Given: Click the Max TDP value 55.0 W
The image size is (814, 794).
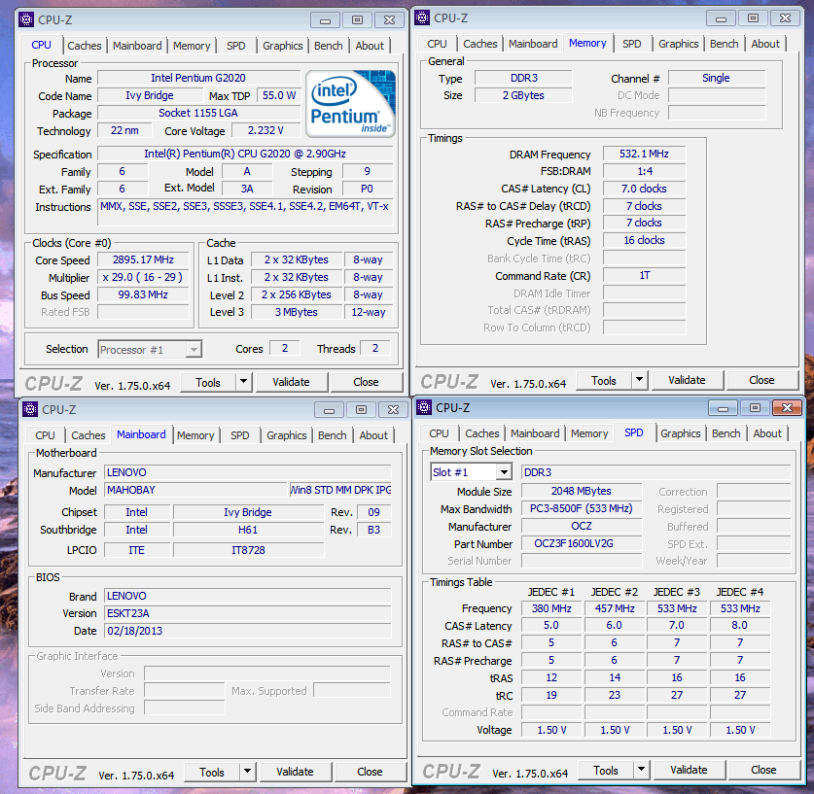Looking at the screenshot, I should click(x=279, y=95).
